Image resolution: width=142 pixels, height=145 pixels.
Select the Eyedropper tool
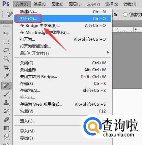(6, 76)
